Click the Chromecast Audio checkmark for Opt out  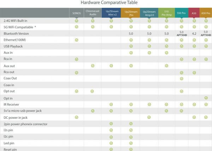(x=93, y=91)
